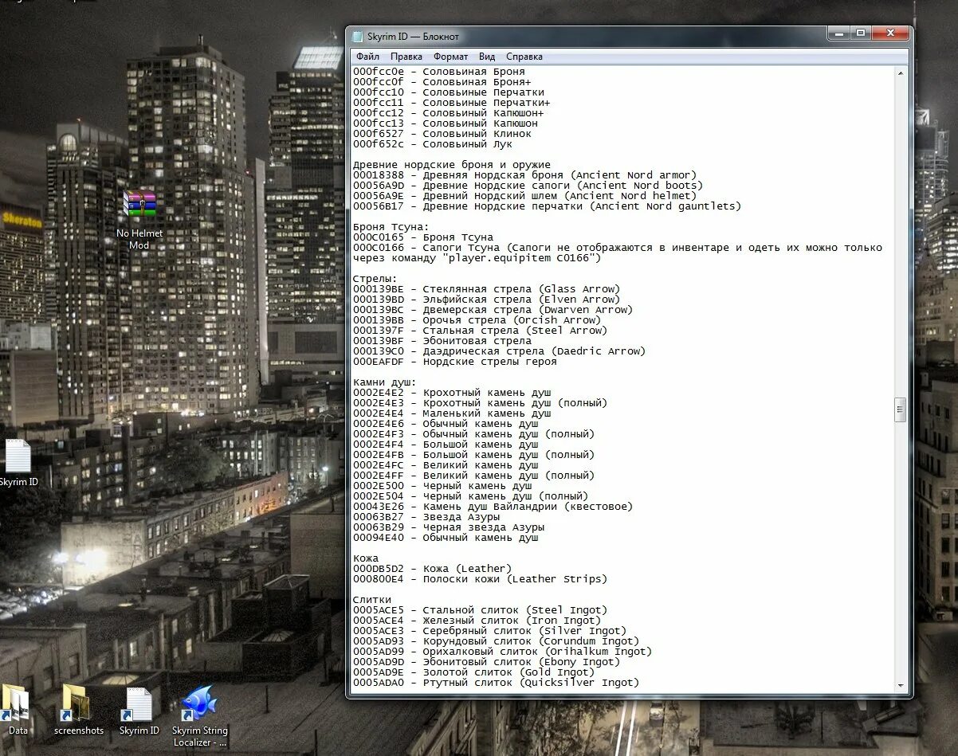Click line 0005AD9D Эбонитовый слиток

(487, 662)
